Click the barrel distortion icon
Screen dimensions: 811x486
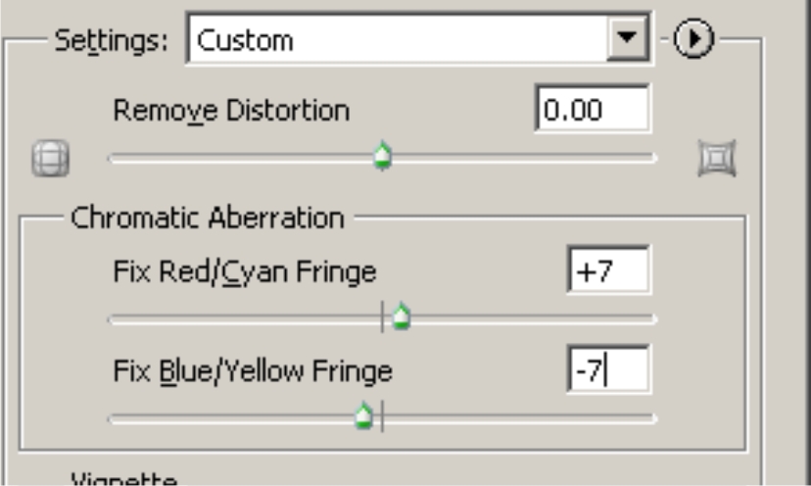click(x=50, y=158)
